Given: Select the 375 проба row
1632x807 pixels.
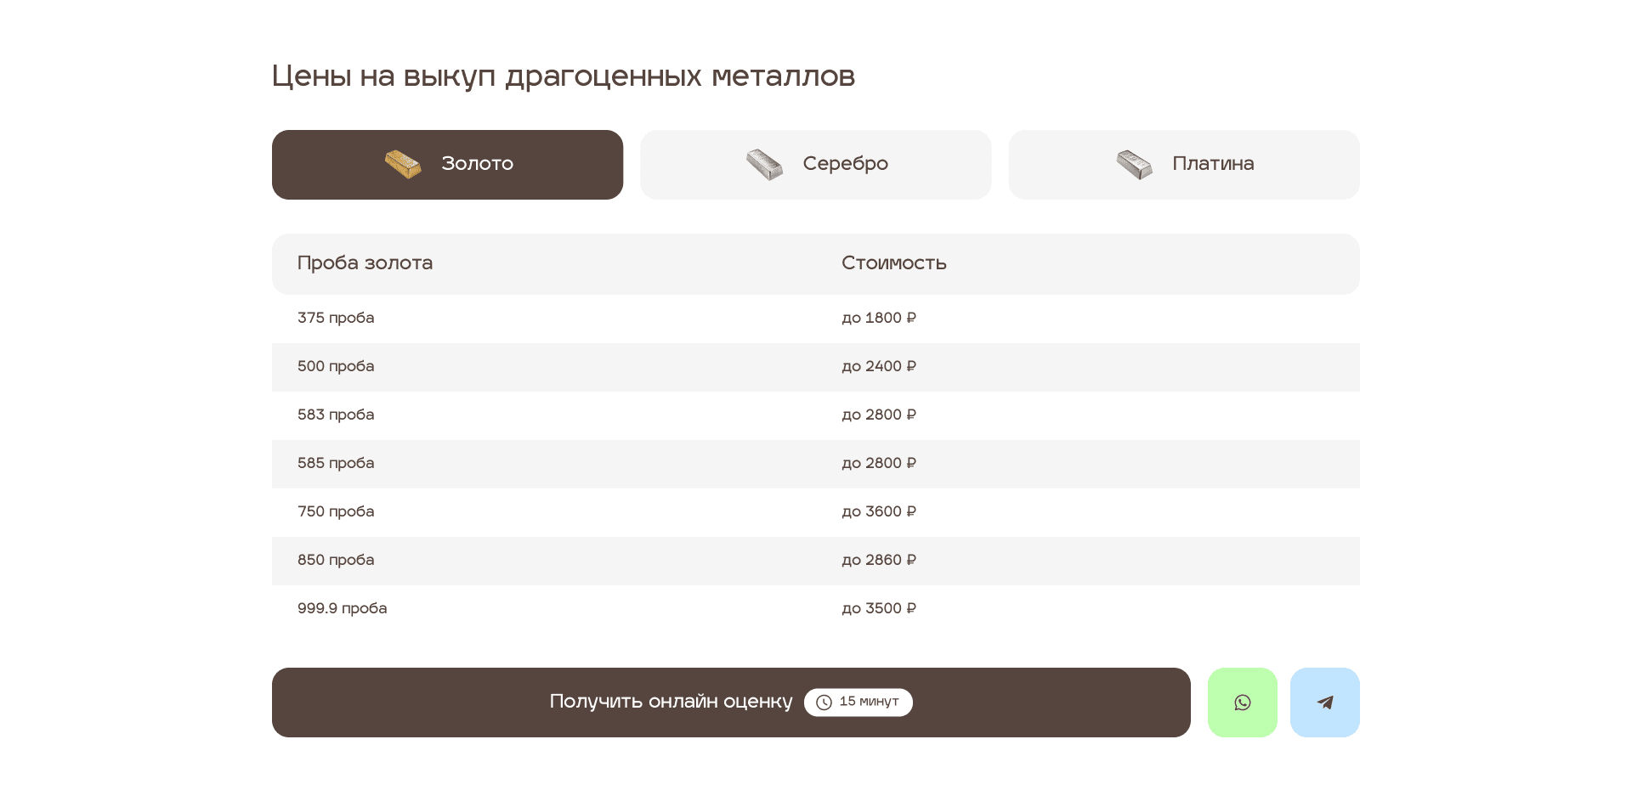Looking at the screenshot, I should pos(336,318).
